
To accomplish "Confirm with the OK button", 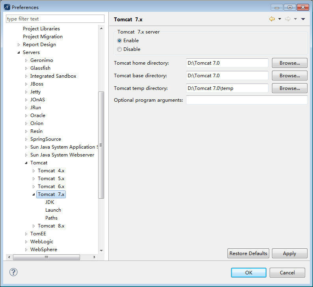I will point(249,273).
